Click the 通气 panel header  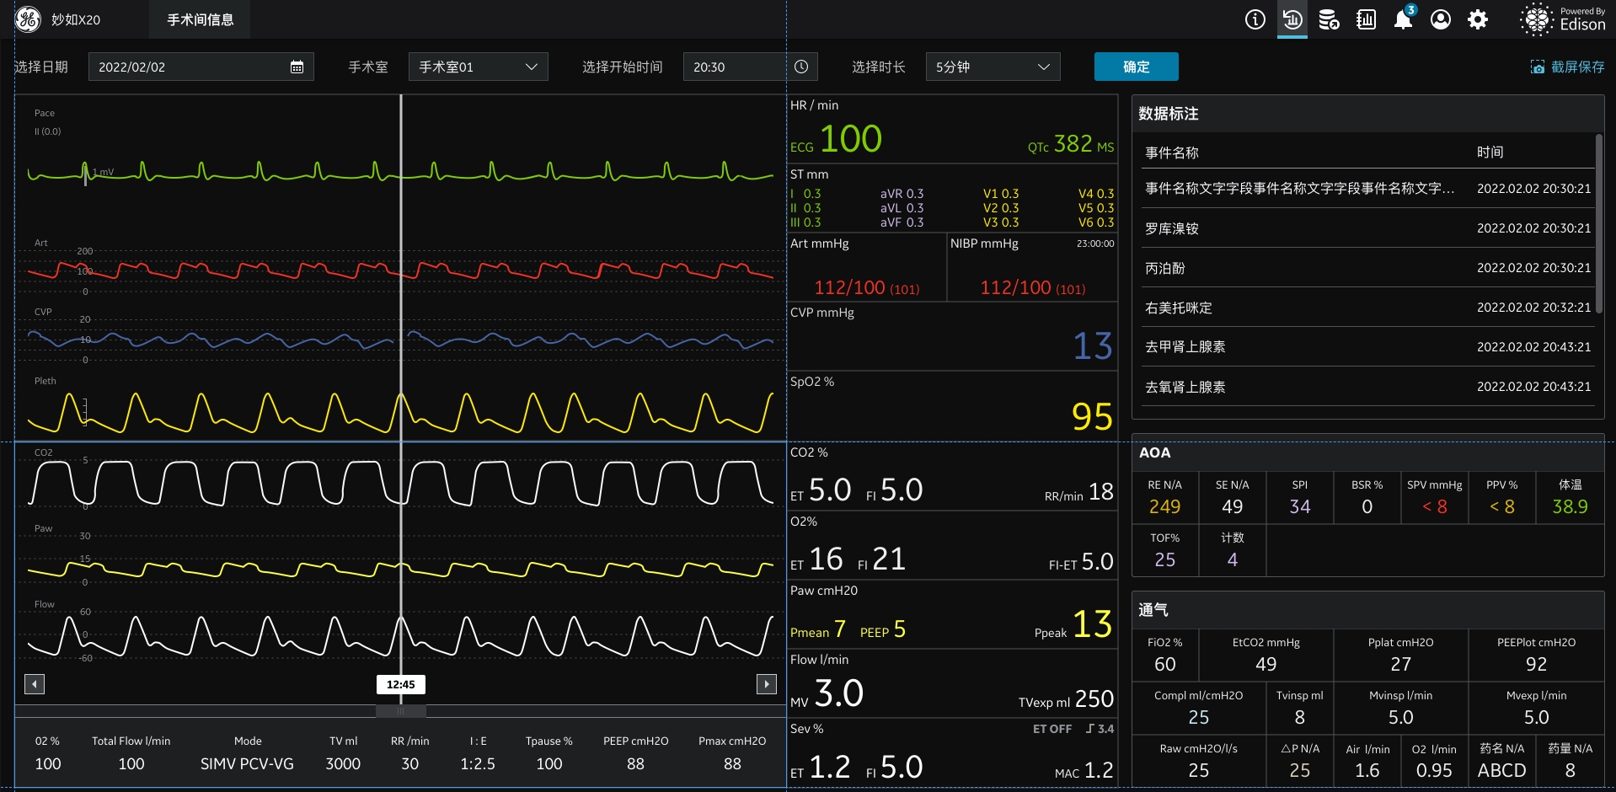pos(1367,610)
